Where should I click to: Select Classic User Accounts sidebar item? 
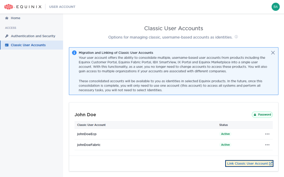(x=32, y=45)
